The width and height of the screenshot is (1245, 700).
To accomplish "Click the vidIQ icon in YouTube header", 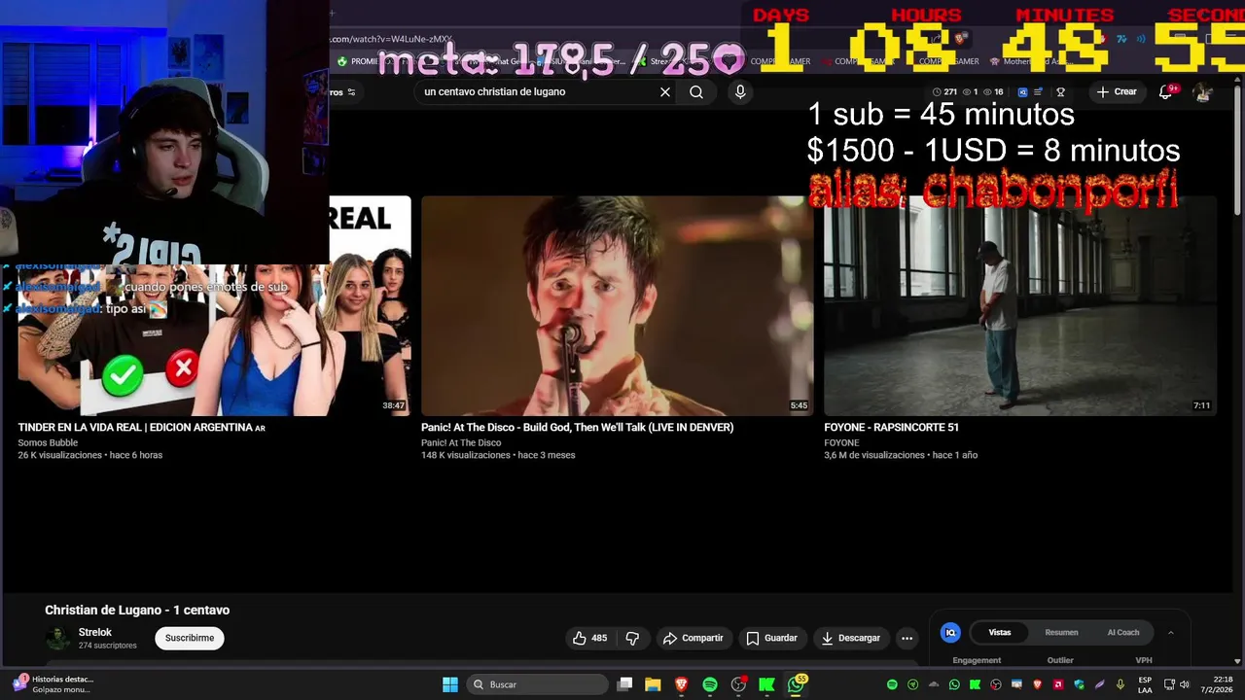I will 1023,92.
